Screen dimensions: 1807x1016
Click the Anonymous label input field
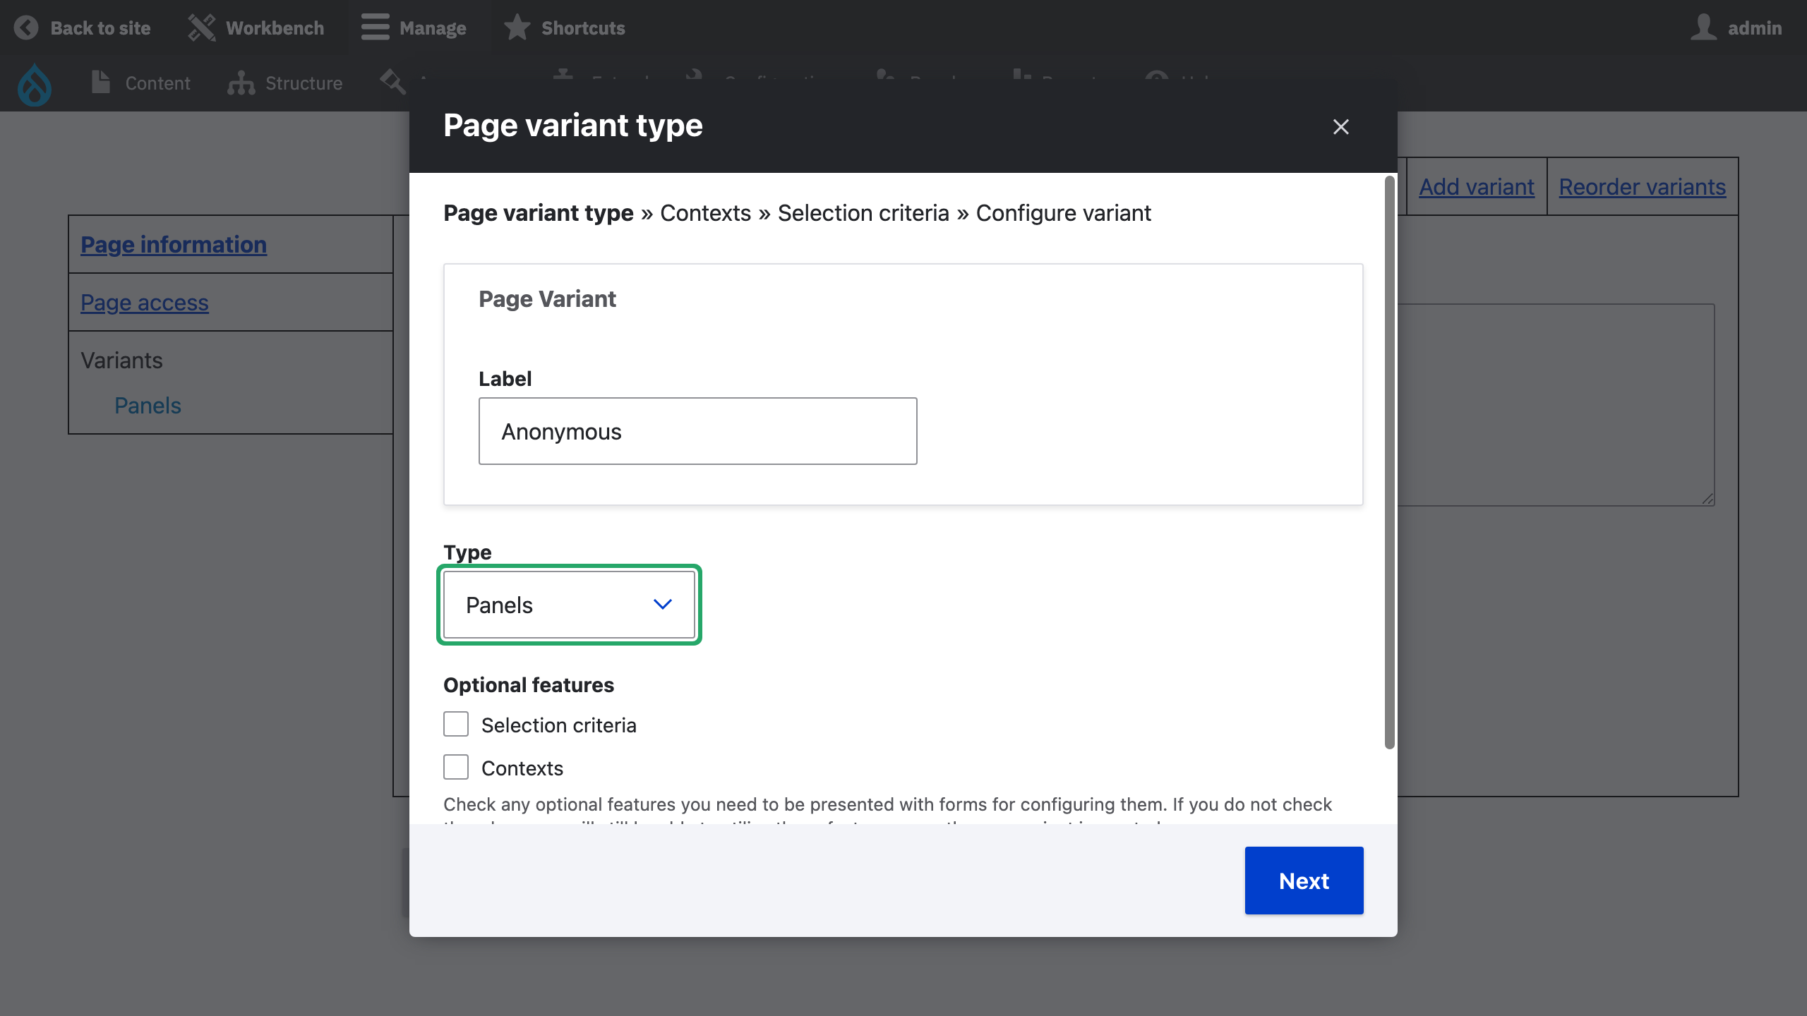[697, 430]
